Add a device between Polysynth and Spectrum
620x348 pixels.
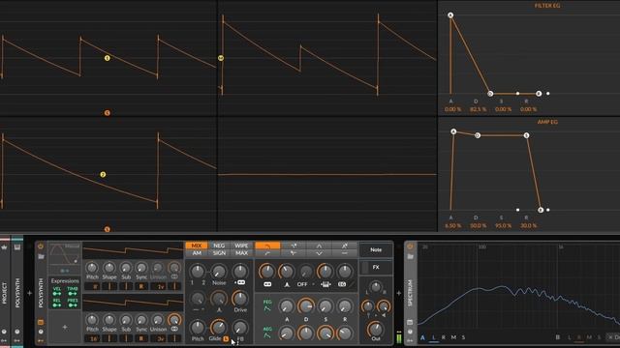pos(398,293)
